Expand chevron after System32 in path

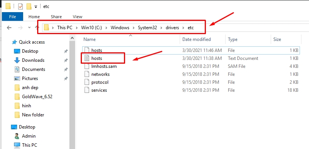(162, 28)
